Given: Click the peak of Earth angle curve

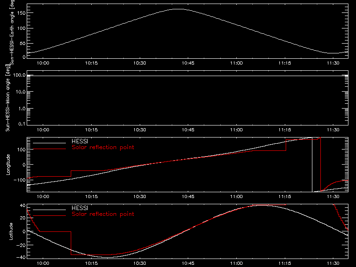Looking at the screenshot, I should (179, 9).
